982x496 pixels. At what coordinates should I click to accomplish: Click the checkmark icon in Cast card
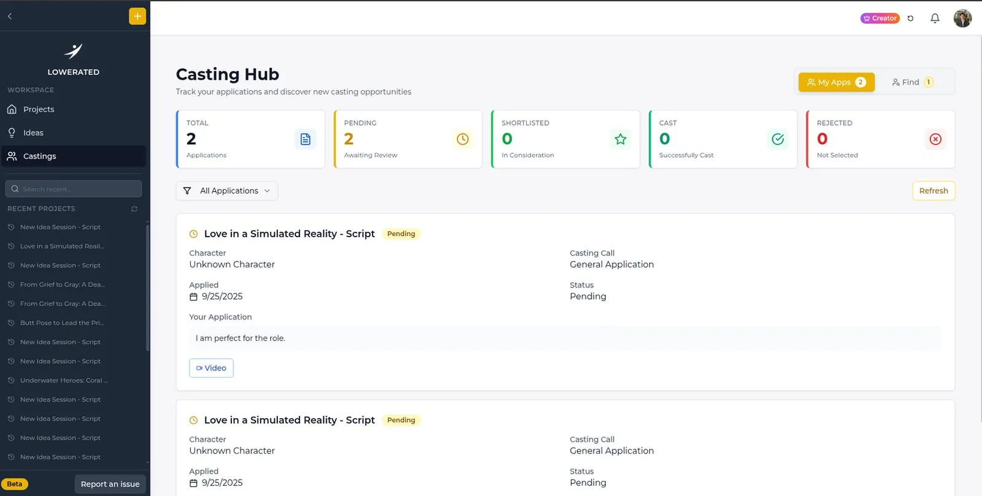[x=778, y=139]
